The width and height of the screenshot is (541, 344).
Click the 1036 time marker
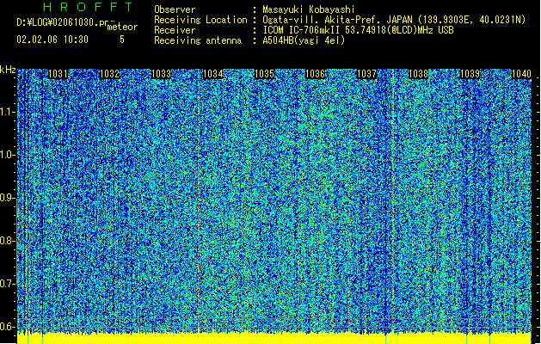(x=316, y=73)
